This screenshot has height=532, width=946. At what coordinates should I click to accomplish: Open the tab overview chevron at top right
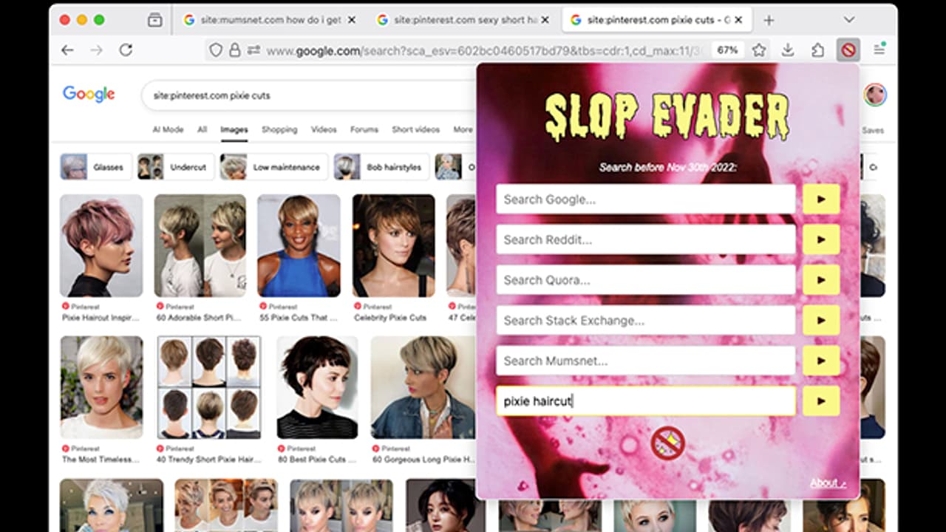848,19
